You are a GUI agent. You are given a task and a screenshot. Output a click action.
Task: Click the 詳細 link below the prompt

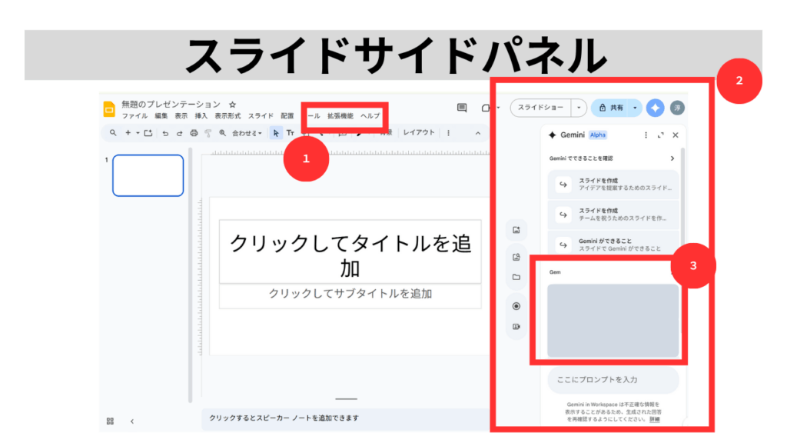654,419
